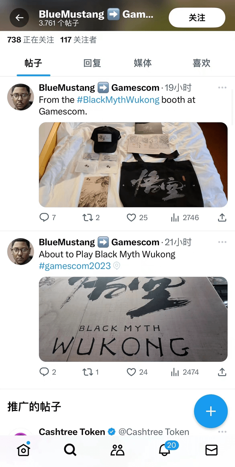The height and width of the screenshot is (467, 235).
Task: Open Search from bottom navigation
Action: tap(70, 450)
